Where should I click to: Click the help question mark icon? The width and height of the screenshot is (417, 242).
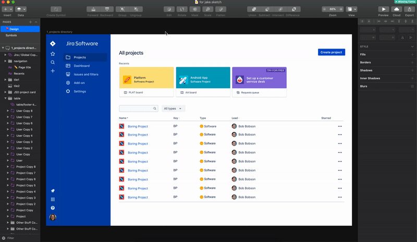tap(53, 208)
